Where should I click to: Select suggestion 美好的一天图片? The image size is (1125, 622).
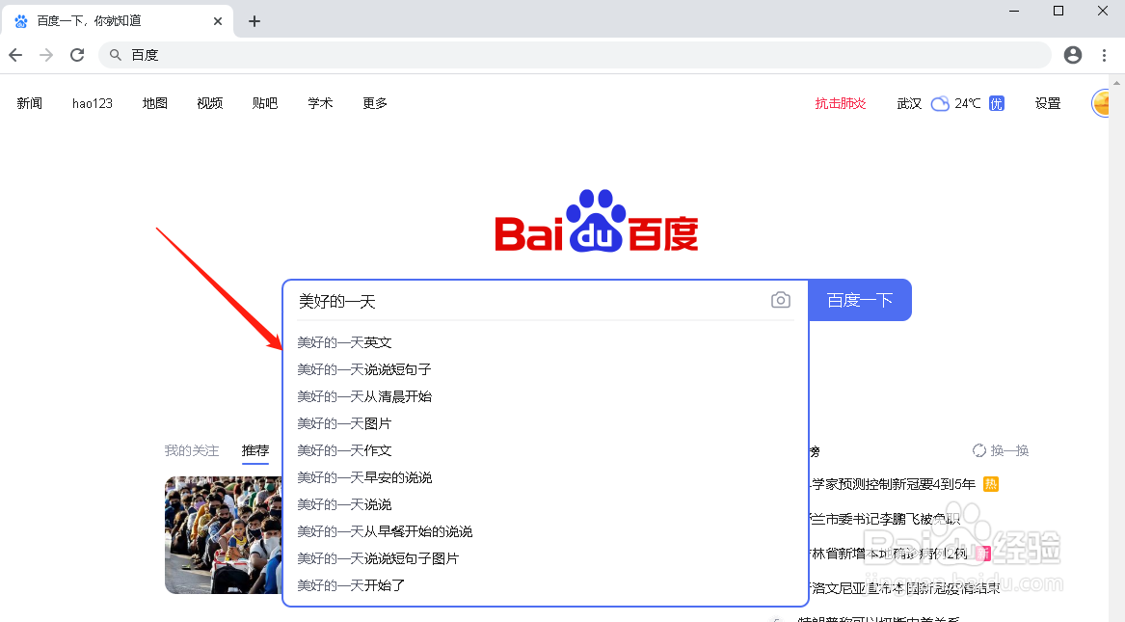click(x=344, y=424)
